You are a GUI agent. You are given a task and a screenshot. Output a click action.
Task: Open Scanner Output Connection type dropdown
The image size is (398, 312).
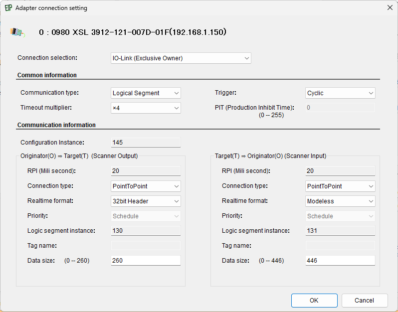click(146, 186)
